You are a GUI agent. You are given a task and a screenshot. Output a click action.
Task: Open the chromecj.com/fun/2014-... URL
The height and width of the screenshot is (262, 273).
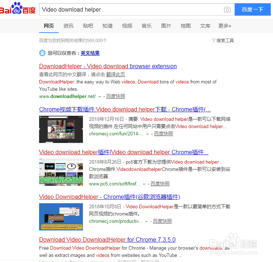[x=116, y=134]
